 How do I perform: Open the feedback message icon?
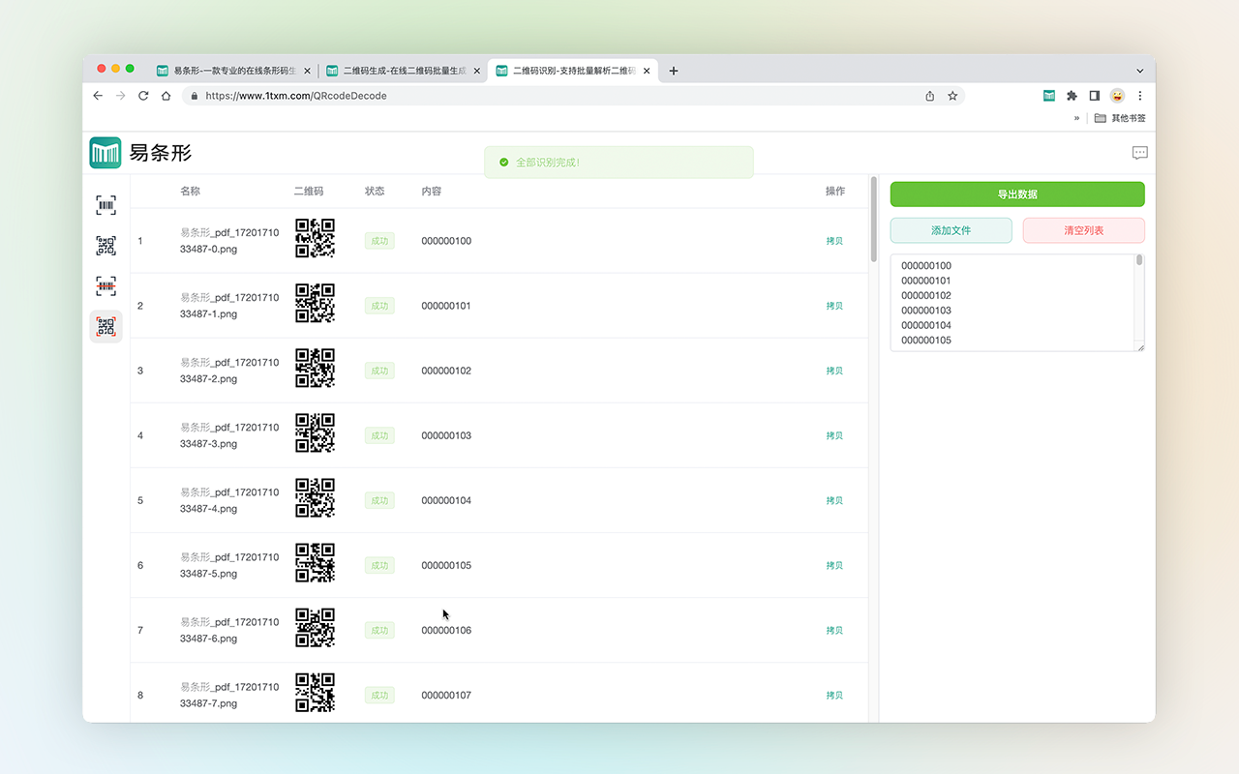coord(1139,153)
